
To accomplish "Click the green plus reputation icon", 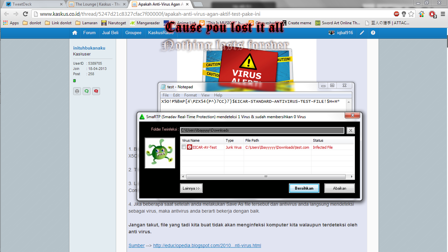I will 86,91.
